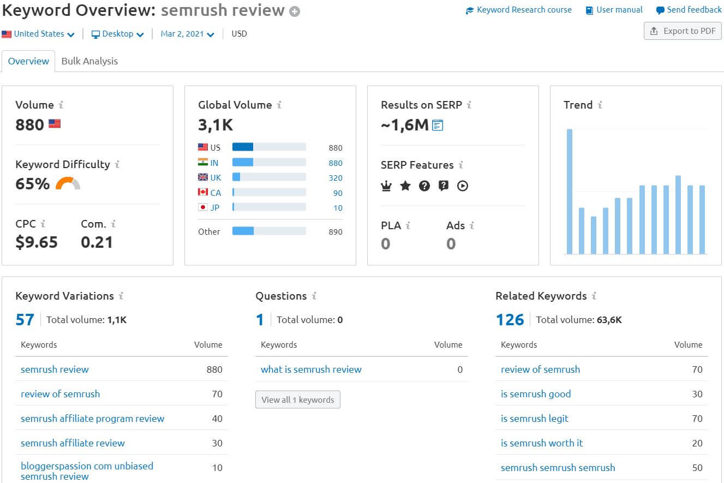Click IN volume value 880 link

click(x=336, y=163)
